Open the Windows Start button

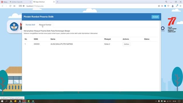2,101
